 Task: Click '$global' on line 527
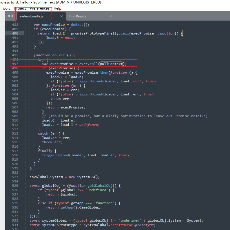click(68, 194)
